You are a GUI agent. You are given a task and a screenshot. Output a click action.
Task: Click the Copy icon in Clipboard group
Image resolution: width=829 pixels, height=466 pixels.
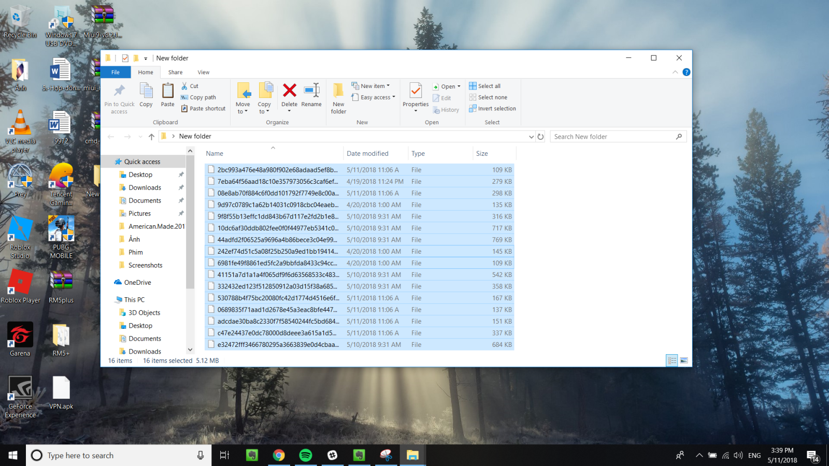146,91
